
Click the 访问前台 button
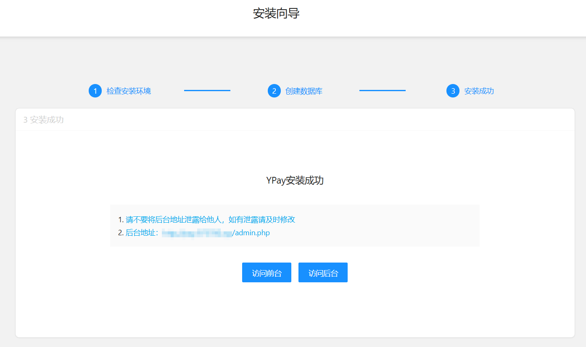[x=267, y=273]
